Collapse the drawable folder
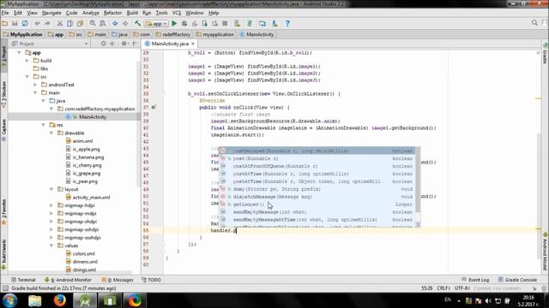 point(51,133)
